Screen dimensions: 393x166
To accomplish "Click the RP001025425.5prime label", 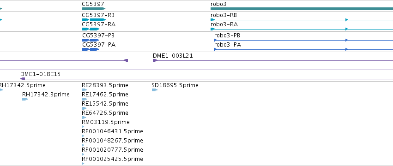I will [x=112, y=159].
